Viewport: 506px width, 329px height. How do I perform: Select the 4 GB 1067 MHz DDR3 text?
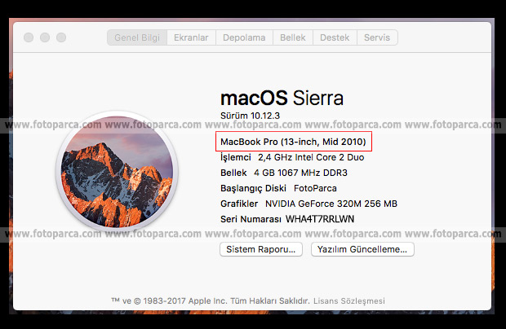coord(301,173)
